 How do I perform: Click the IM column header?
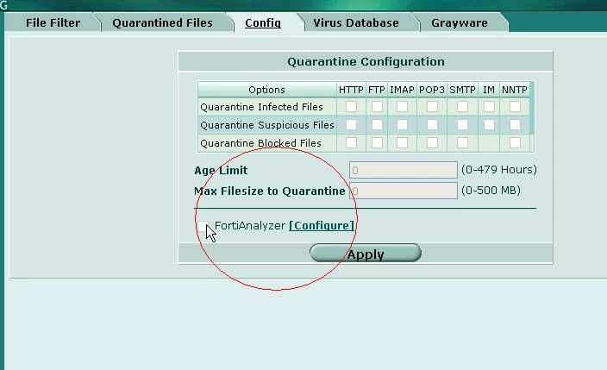(x=489, y=90)
